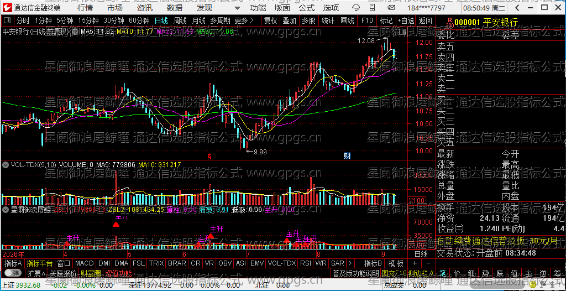Viewport: 566px width, 291px height.
Task: Select the 值 tab in bottom right strip
Action: point(514,273)
